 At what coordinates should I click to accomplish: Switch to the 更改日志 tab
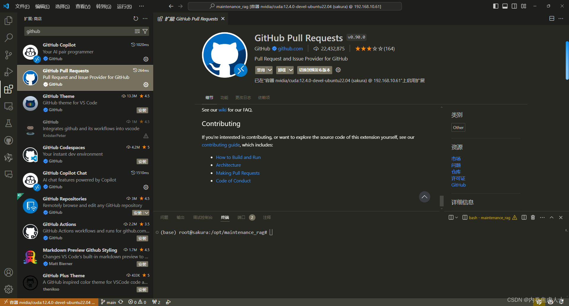pyautogui.click(x=243, y=98)
